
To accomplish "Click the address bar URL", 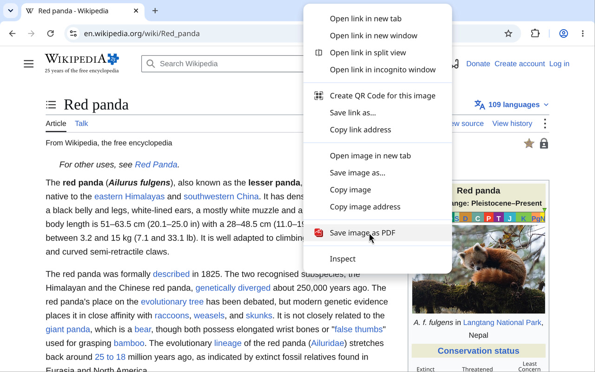I will 142,33.
